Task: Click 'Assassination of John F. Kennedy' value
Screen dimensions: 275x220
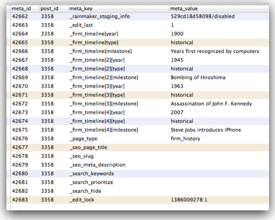Action: [x=211, y=104]
